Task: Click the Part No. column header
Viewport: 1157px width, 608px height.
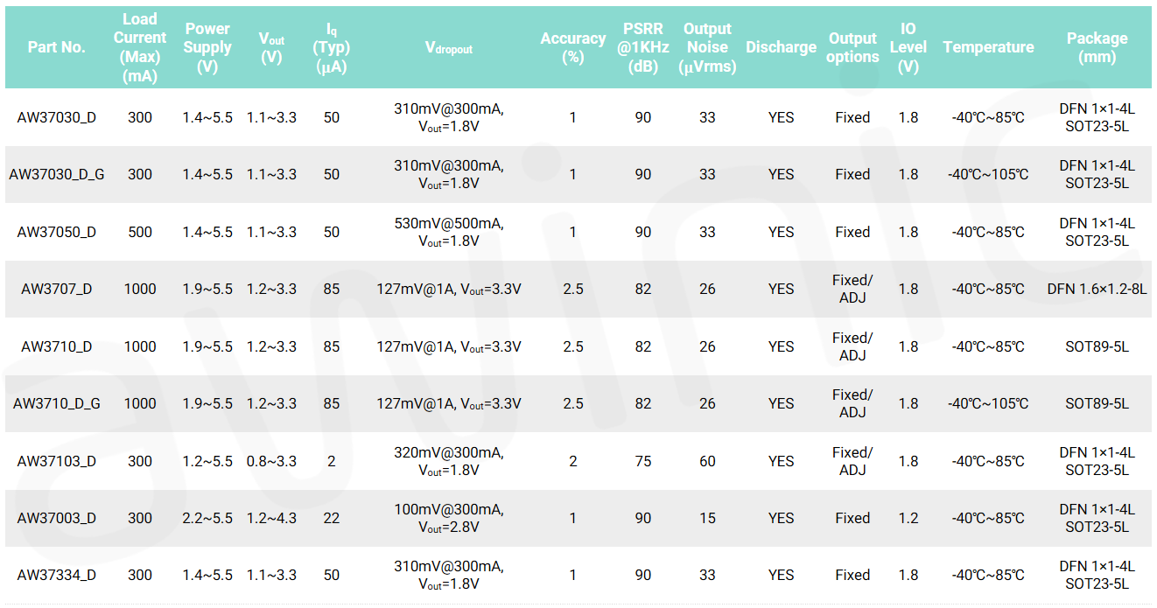Action: click(x=57, y=47)
